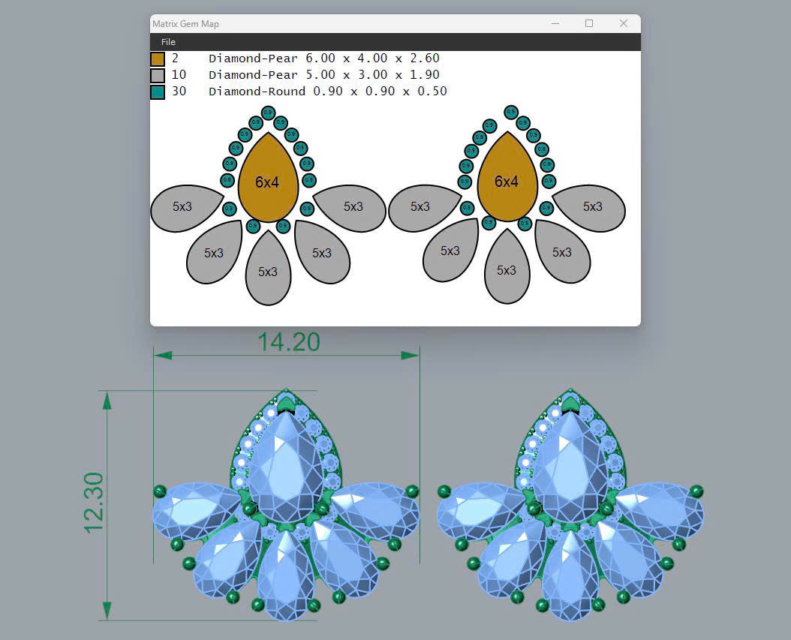Select the Diamond-Pear 6.00 x 4.00 x 2.60 row
Image resolution: width=791 pixels, height=640 pixels.
tap(323, 59)
